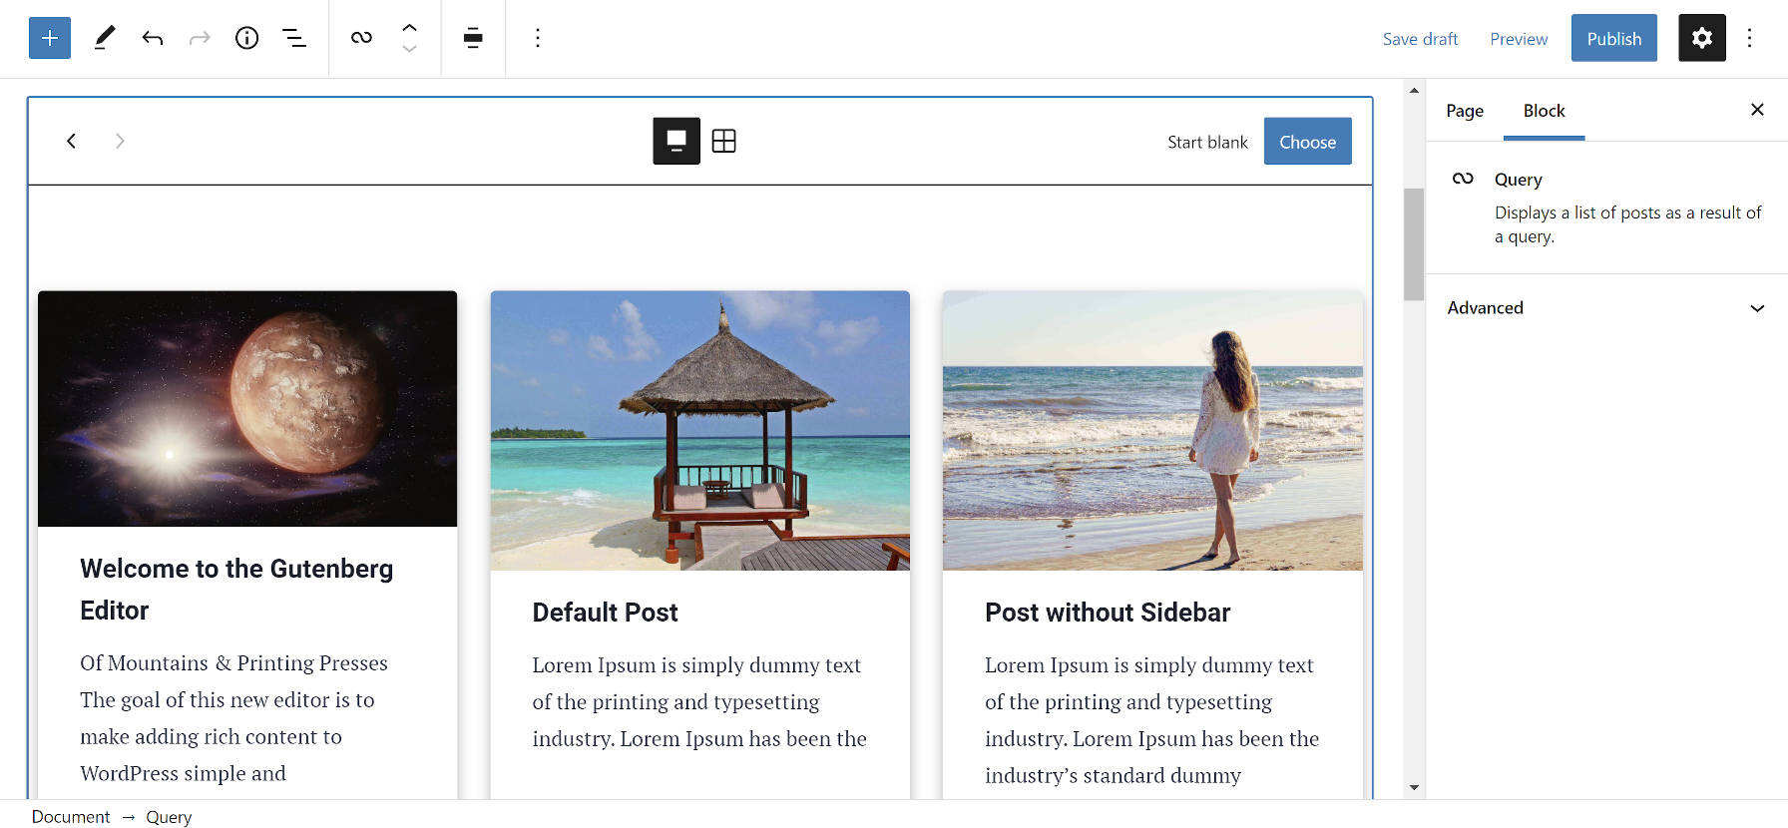The image size is (1788, 828).
Task: Change block alignment from toolbar
Action: pyautogui.click(x=473, y=38)
